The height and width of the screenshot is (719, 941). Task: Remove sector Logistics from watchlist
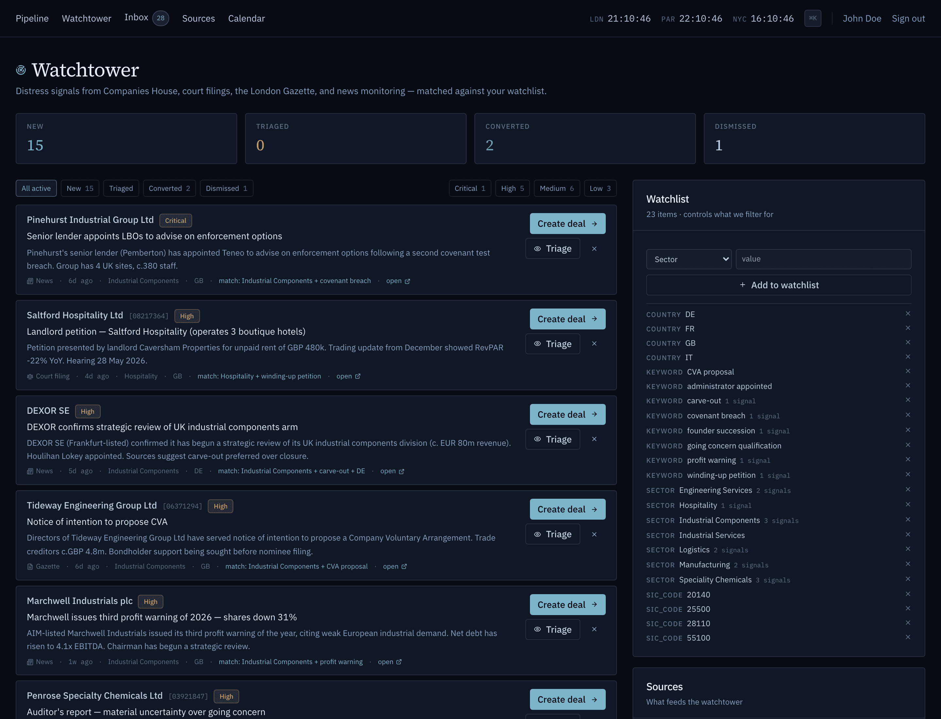click(x=908, y=549)
